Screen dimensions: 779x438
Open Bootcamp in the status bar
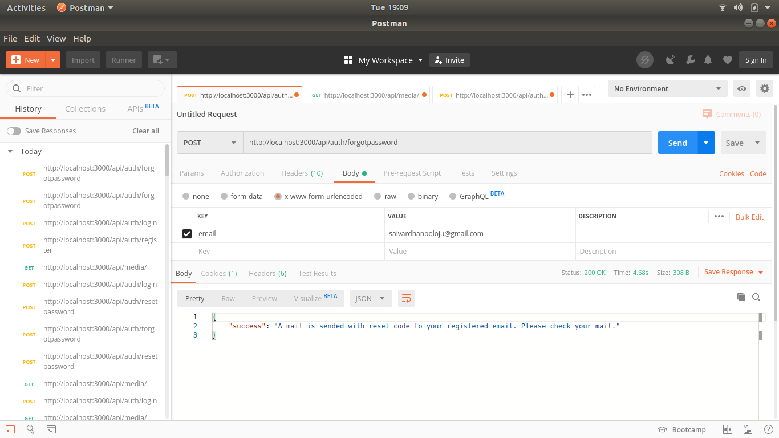pyautogui.click(x=681, y=429)
